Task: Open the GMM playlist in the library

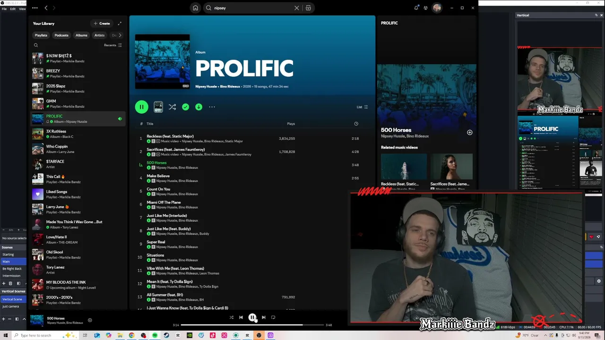Action: tap(78, 103)
